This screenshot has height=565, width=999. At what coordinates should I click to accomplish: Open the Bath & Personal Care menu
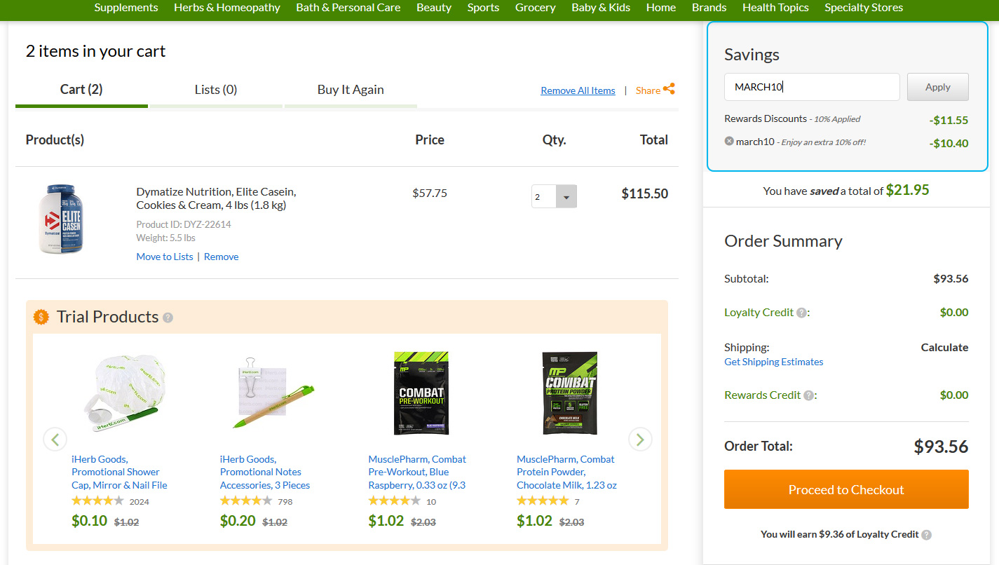[348, 8]
